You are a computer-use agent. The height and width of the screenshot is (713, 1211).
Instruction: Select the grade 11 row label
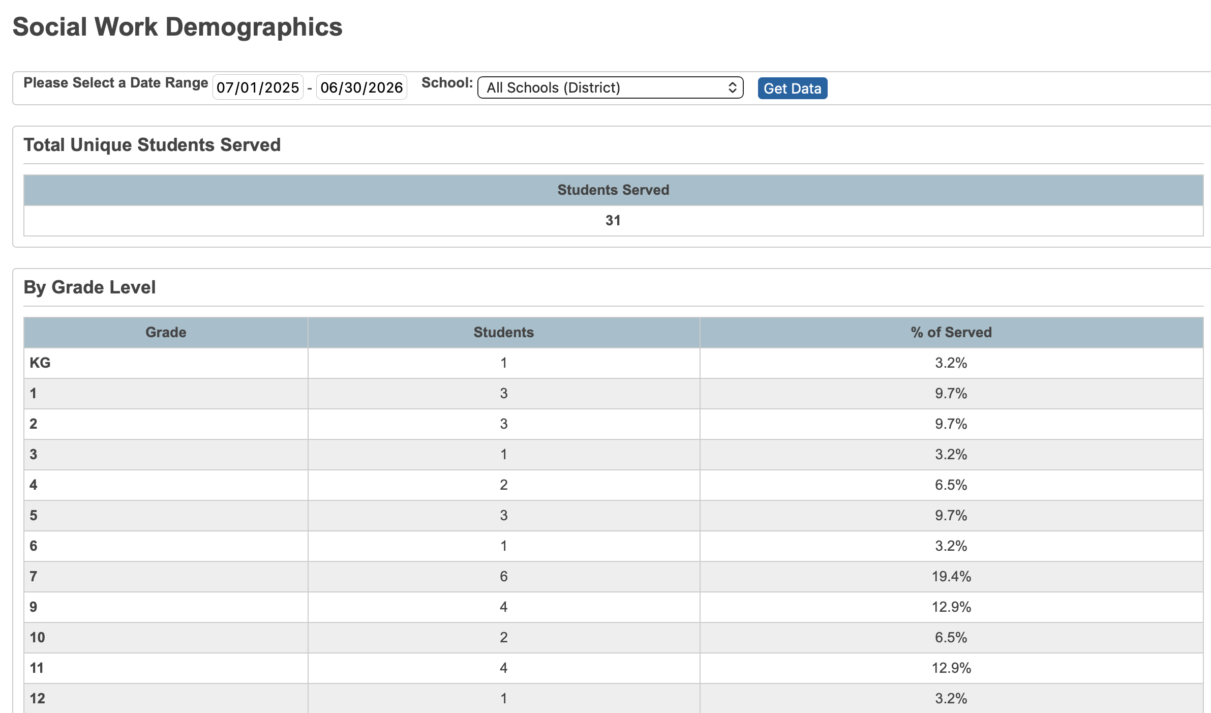coord(37,668)
